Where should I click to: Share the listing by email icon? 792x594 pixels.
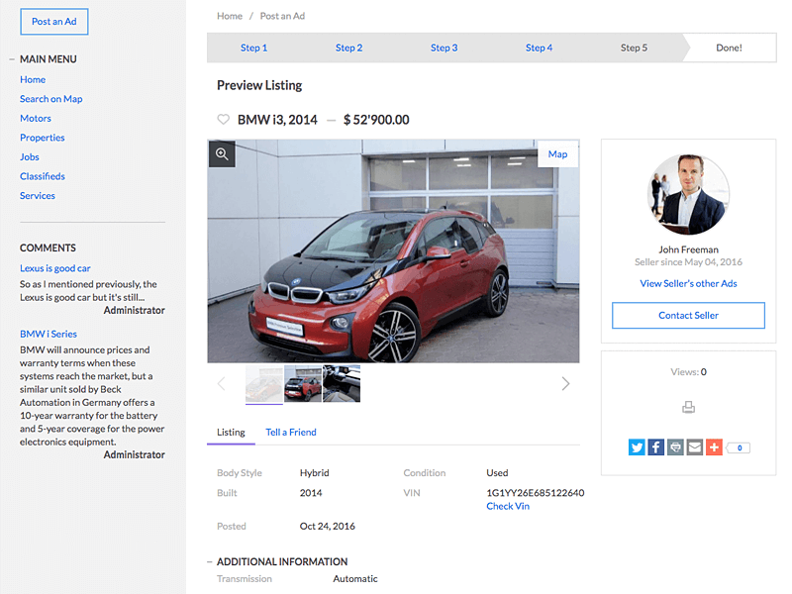click(695, 447)
